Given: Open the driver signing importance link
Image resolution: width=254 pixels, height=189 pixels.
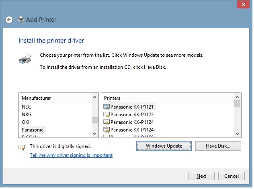Looking at the screenshot, I should coord(71,155).
